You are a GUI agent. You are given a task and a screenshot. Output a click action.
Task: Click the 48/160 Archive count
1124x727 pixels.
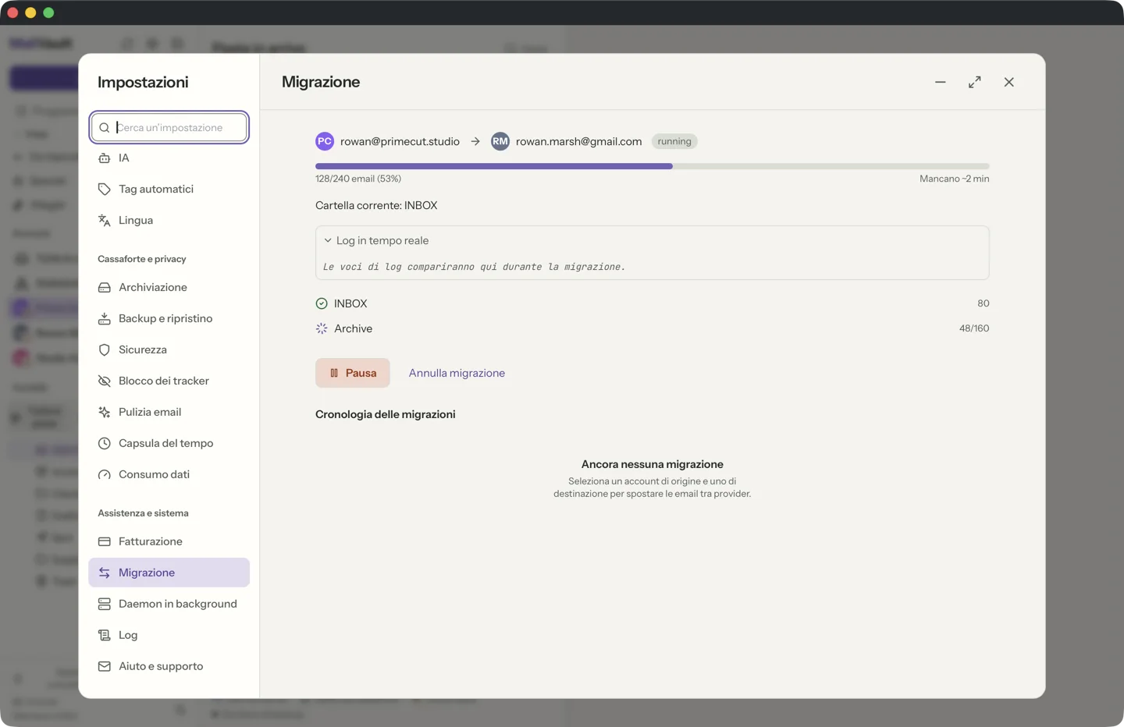[x=974, y=328]
